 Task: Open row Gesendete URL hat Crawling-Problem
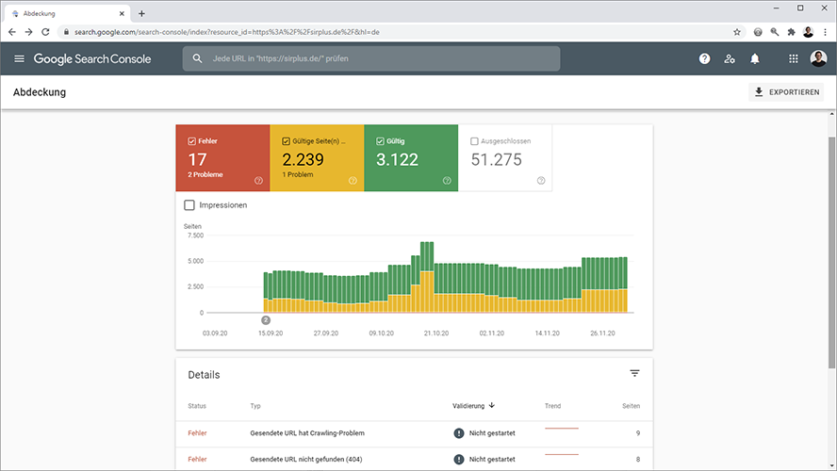click(x=414, y=433)
